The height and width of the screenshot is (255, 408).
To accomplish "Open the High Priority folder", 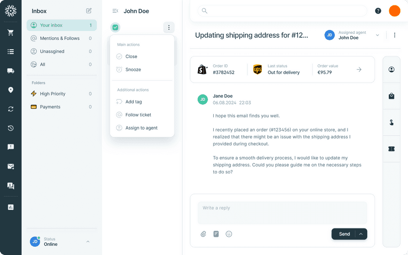I will pyautogui.click(x=53, y=94).
